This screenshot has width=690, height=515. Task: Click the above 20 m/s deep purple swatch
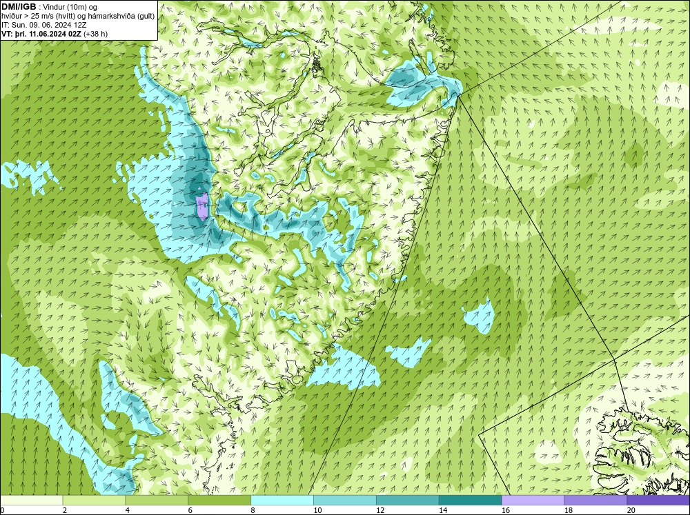[x=658, y=501]
